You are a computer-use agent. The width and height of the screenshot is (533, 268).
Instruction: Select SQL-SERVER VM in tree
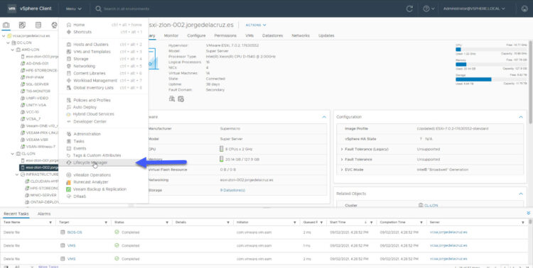click(x=37, y=84)
